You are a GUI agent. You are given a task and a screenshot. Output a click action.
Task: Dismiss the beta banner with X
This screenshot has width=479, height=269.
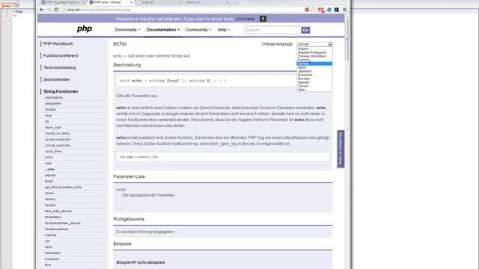coord(263,19)
